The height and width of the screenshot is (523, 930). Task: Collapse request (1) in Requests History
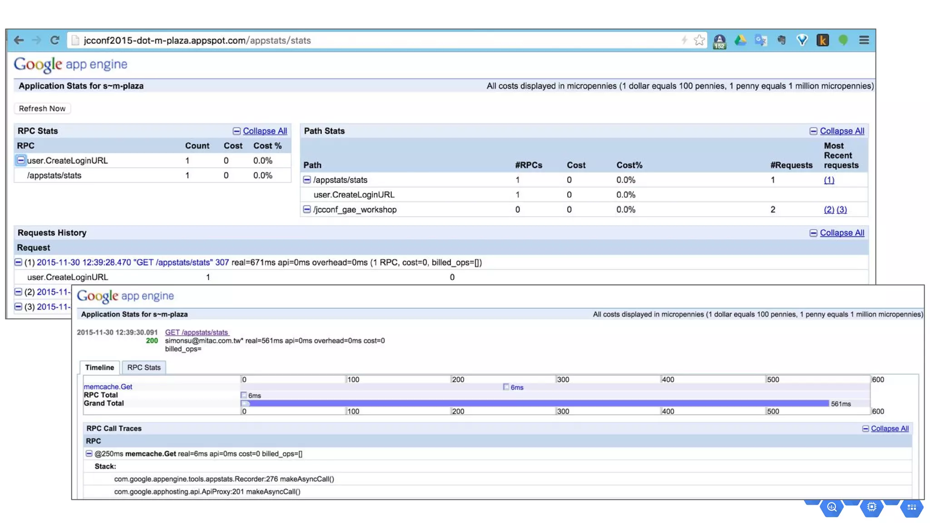18,262
